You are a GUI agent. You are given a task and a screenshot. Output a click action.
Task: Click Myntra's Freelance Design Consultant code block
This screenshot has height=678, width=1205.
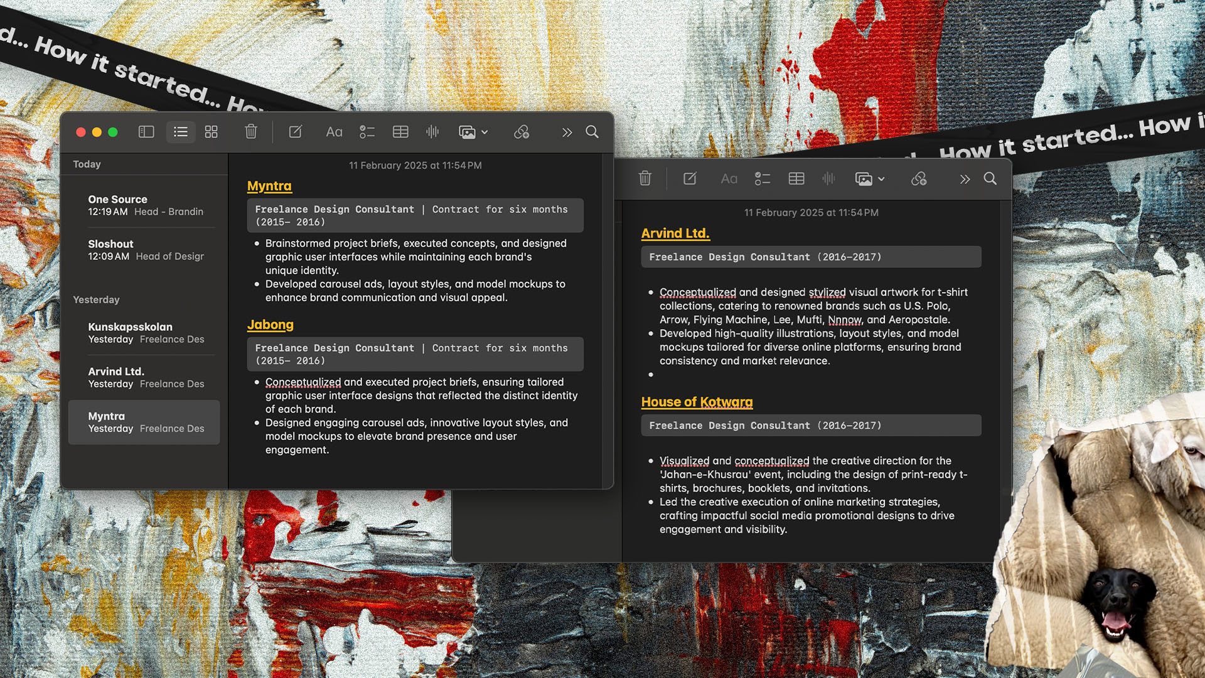[x=415, y=215]
